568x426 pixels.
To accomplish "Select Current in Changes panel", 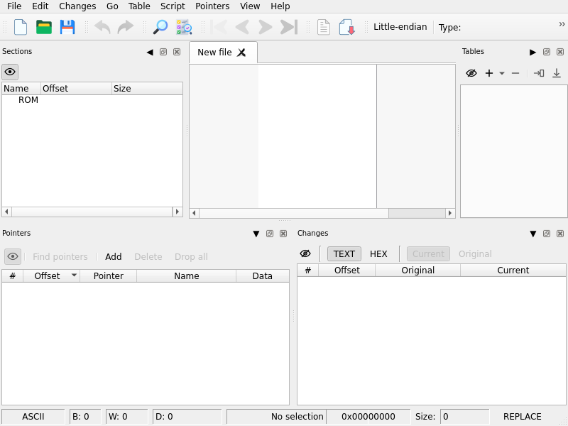I will pos(428,253).
